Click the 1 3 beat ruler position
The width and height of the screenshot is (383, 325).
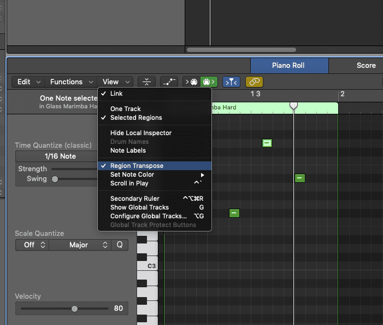(x=256, y=94)
